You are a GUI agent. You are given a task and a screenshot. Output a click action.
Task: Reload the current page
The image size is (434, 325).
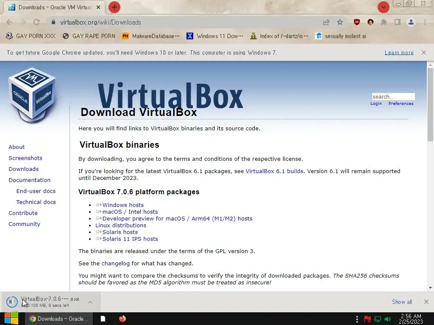(36, 22)
